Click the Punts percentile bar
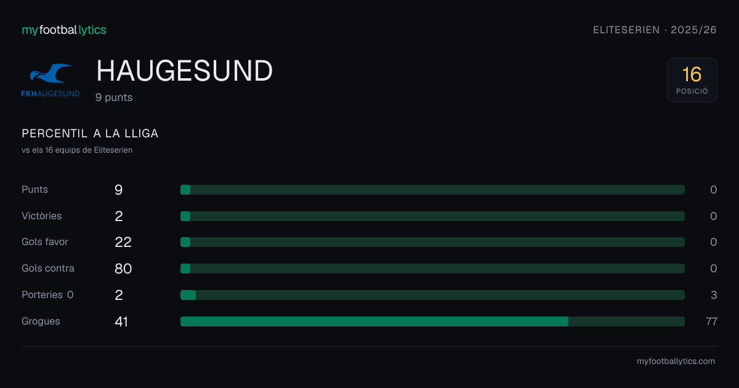 tap(432, 190)
